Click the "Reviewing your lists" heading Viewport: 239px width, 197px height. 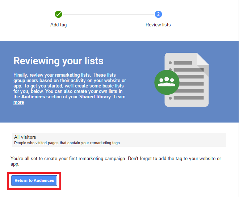[x=58, y=61]
